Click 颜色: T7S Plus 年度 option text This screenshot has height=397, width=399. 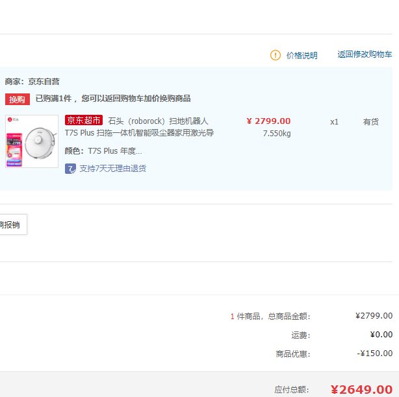coord(103,151)
